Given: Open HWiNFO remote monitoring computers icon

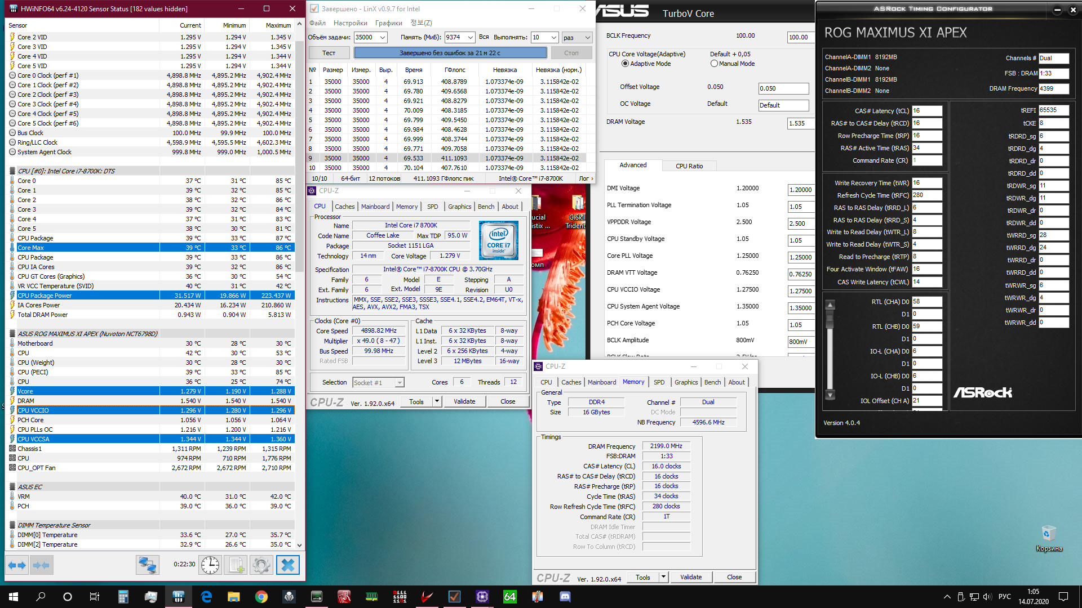Looking at the screenshot, I should point(148,565).
